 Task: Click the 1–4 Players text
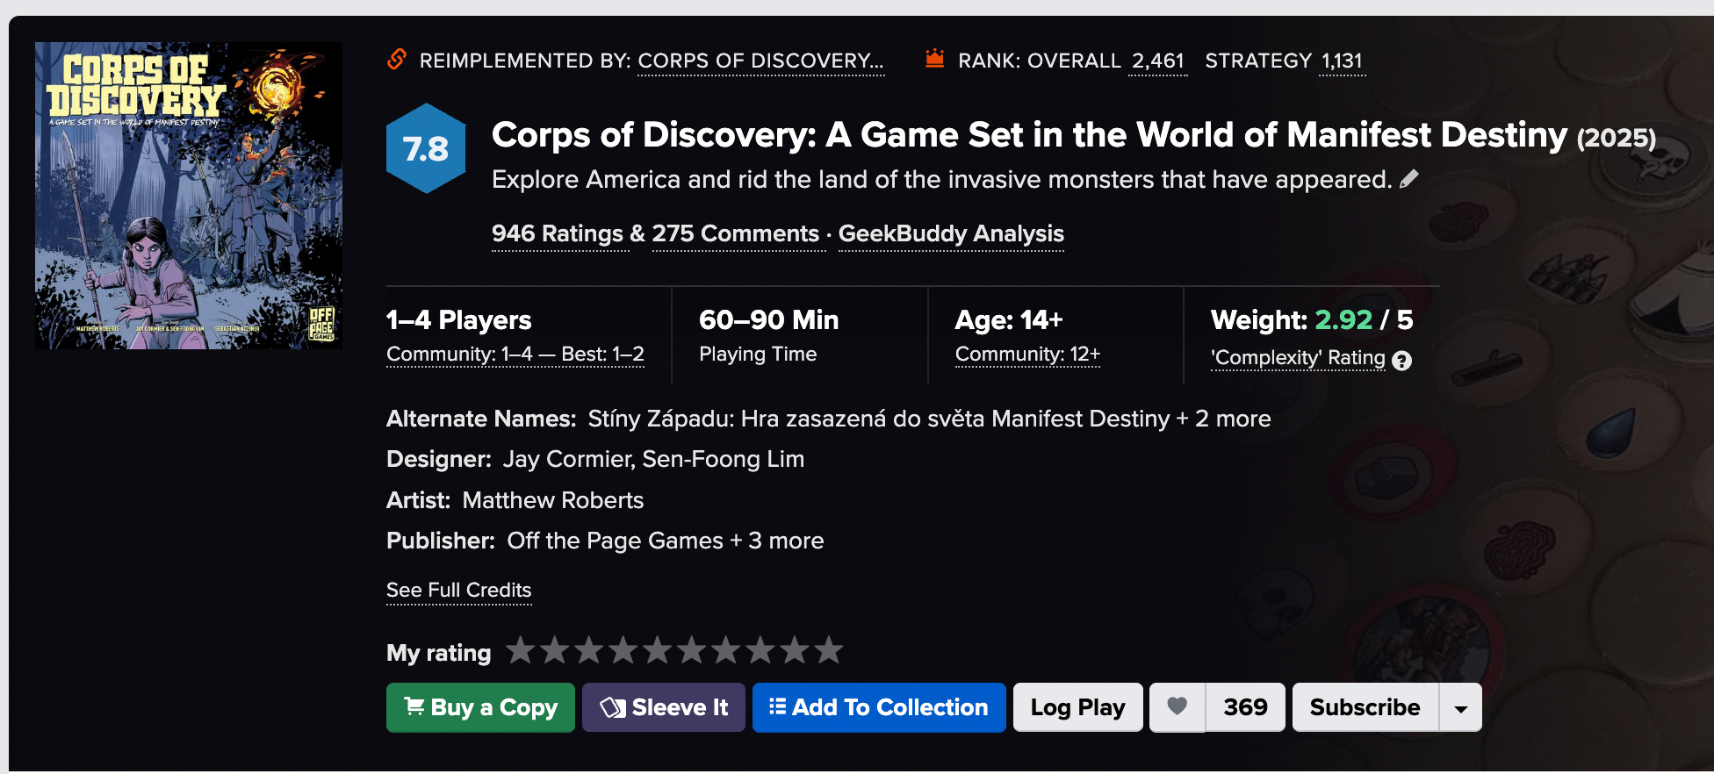[458, 319]
